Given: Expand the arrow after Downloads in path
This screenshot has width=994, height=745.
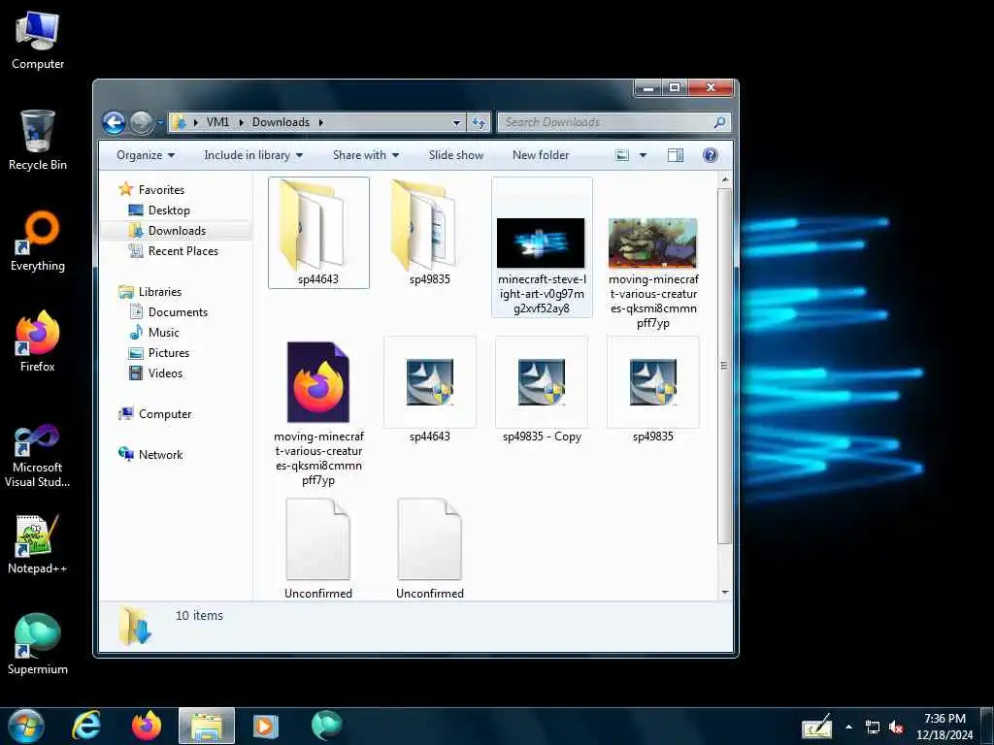Looking at the screenshot, I should [x=320, y=122].
